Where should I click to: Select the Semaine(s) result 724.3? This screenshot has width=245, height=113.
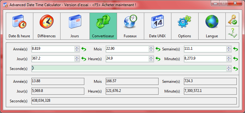coord(210,82)
